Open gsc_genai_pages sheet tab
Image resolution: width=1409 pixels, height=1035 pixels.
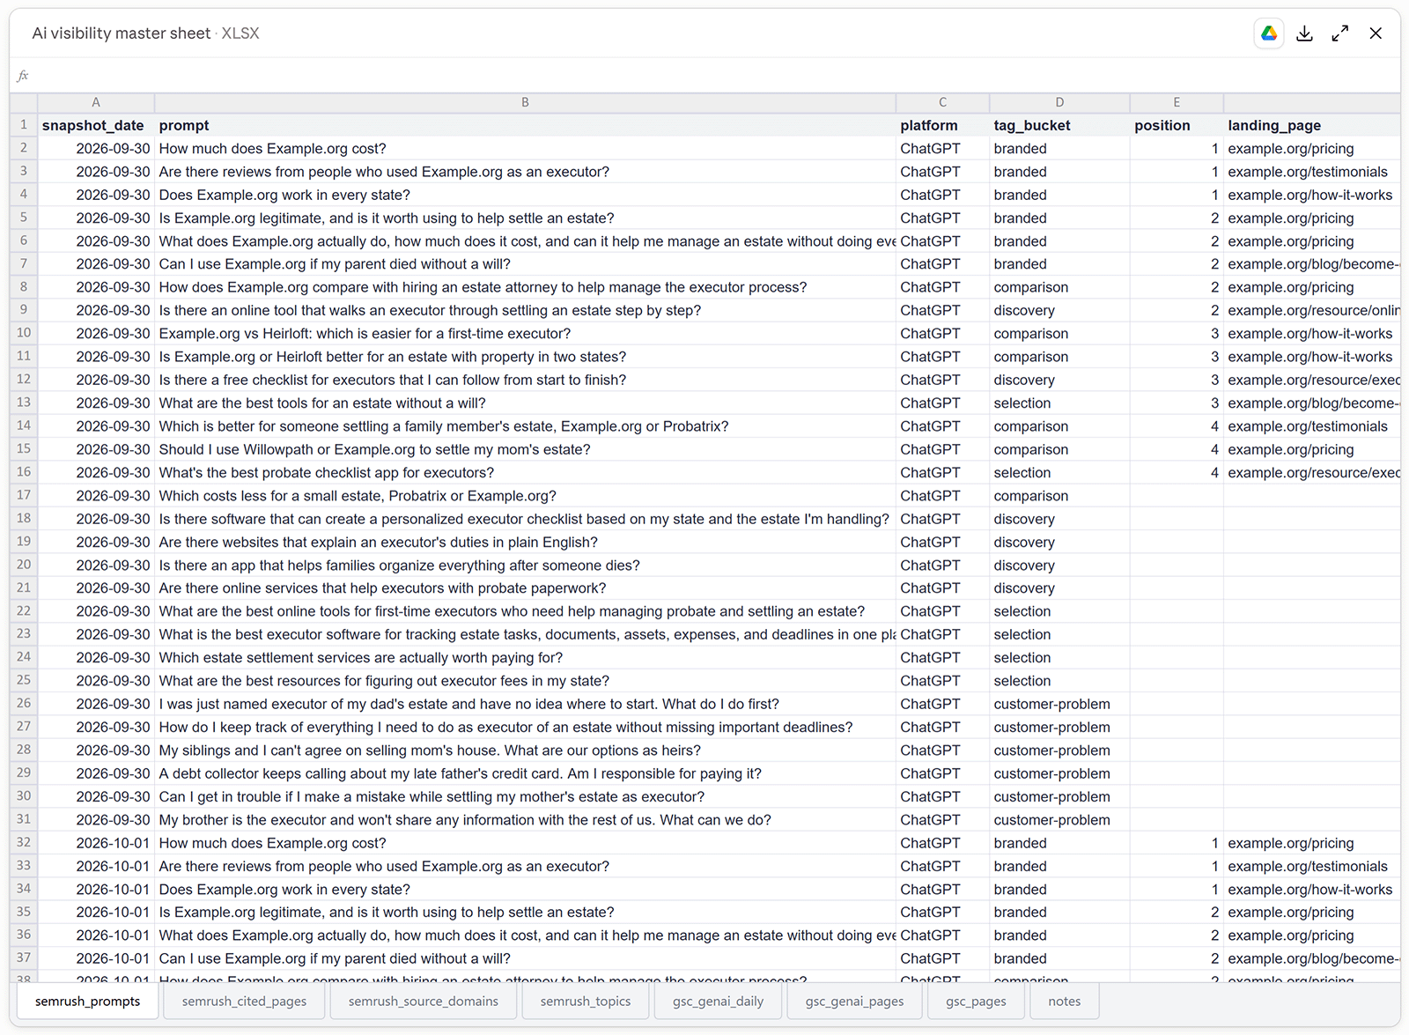coord(854,1002)
